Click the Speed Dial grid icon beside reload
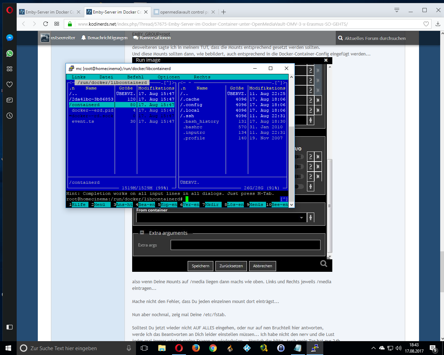This screenshot has width=444, height=355. coord(57,24)
